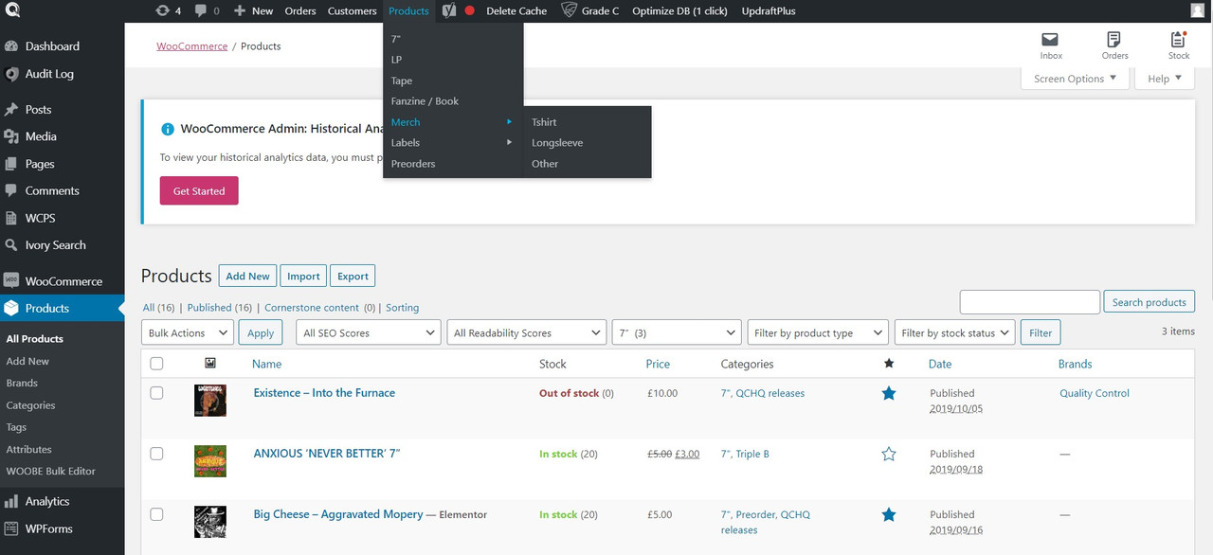The width and height of the screenshot is (1213, 555).
Task: Click the Export button
Action: (x=353, y=276)
